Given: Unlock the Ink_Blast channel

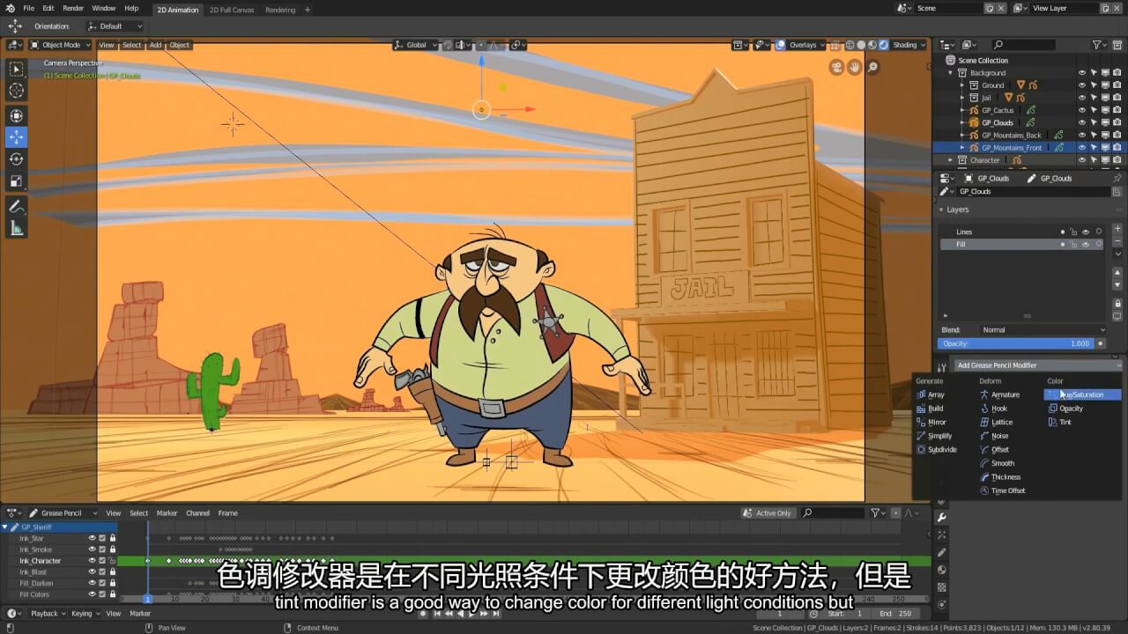Looking at the screenshot, I should click(x=113, y=571).
